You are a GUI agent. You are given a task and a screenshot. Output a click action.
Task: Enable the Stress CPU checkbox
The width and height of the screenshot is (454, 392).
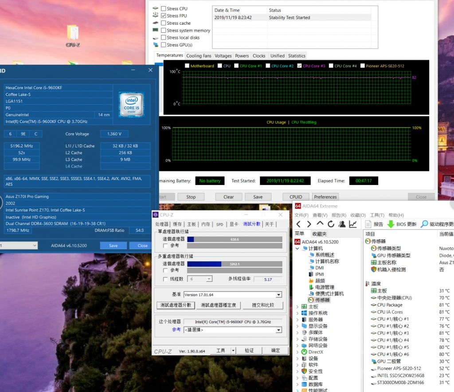coord(164,8)
